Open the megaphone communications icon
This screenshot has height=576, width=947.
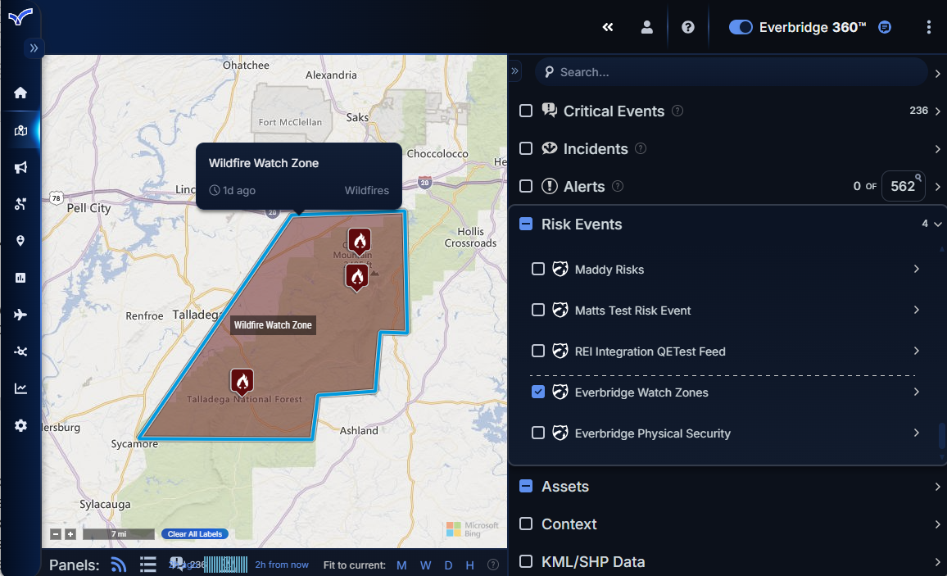pos(20,167)
